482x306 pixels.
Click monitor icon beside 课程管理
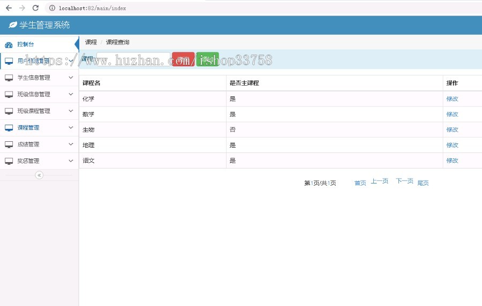pos(9,128)
